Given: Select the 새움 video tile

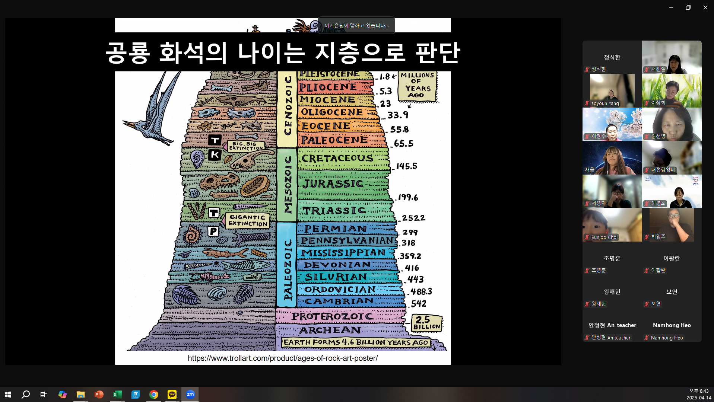Looking at the screenshot, I should point(612,158).
